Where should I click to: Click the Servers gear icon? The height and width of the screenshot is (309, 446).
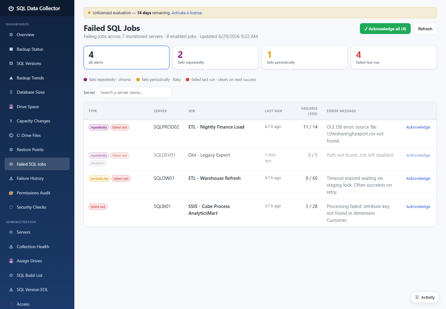[11, 232]
